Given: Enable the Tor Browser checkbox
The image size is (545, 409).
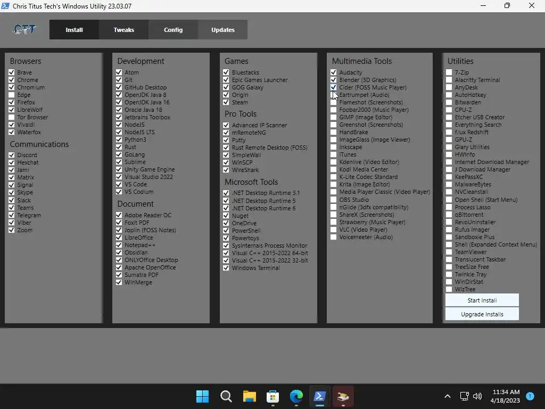Looking at the screenshot, I should pos(12,117).
